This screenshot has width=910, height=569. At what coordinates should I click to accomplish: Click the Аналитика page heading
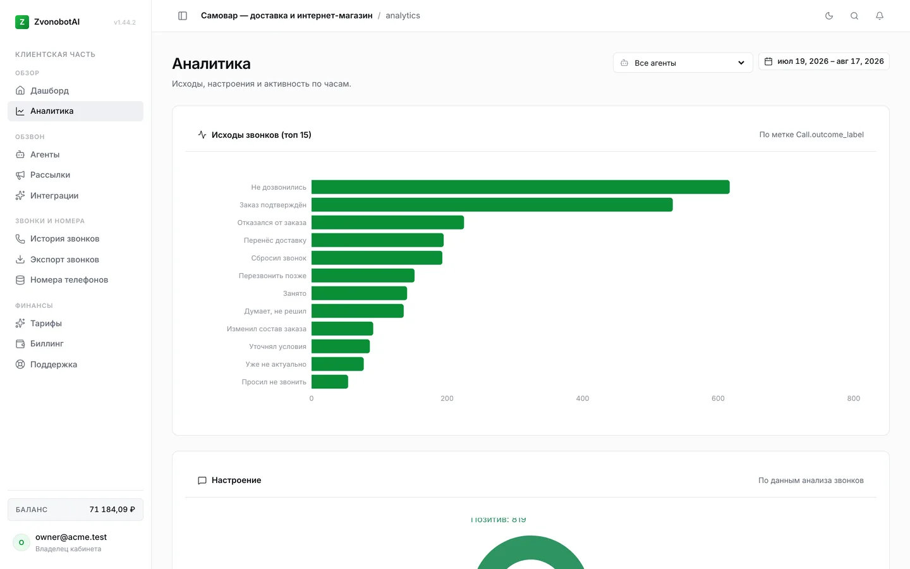point(211,64)
